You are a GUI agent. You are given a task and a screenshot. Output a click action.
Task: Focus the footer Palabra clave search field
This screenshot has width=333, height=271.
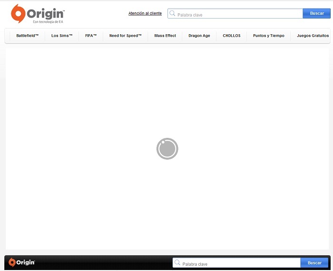point(236,263)
